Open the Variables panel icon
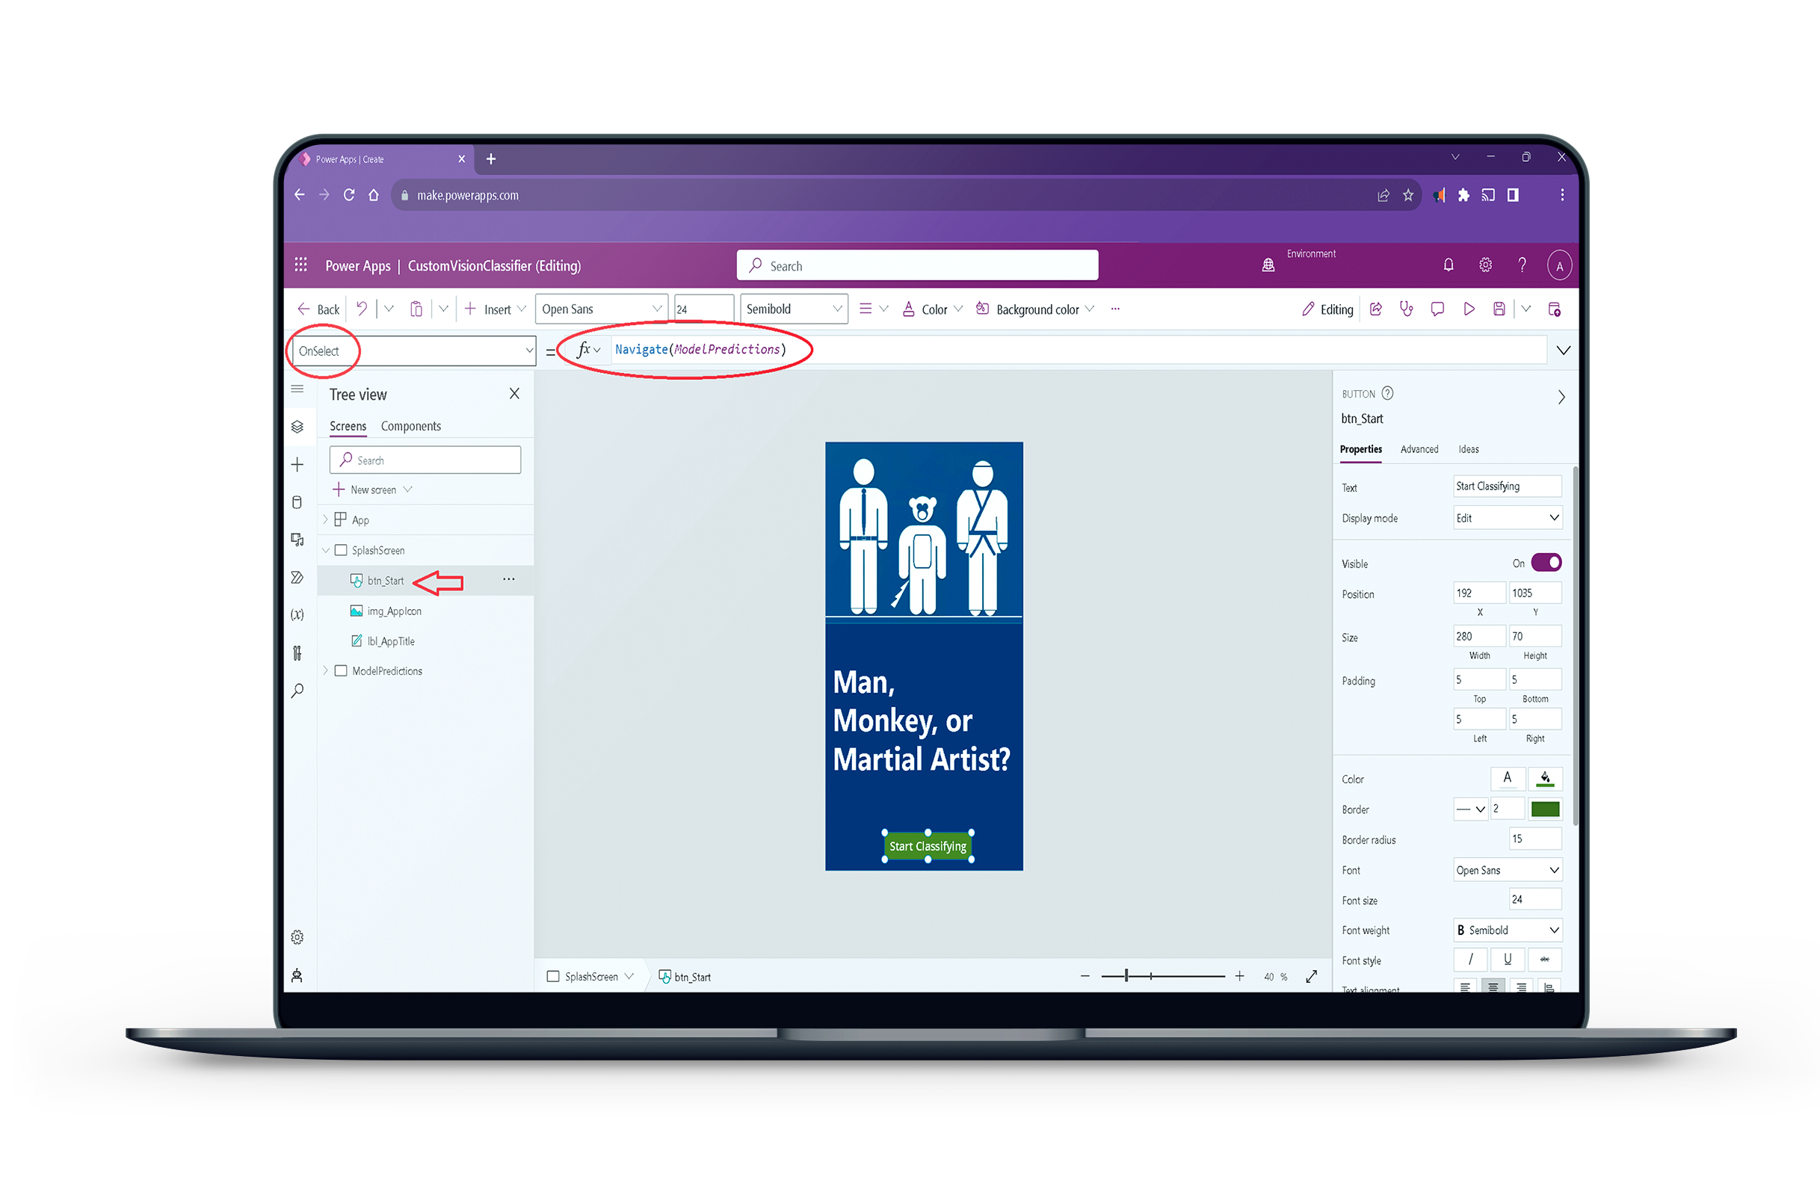The height and width of the screenshot is (1204, 1820). pos(298,614)
